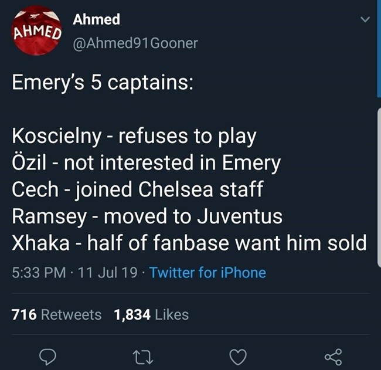Open the Twitter for iPhone link
Screen dimensions: 381x370
207,273
